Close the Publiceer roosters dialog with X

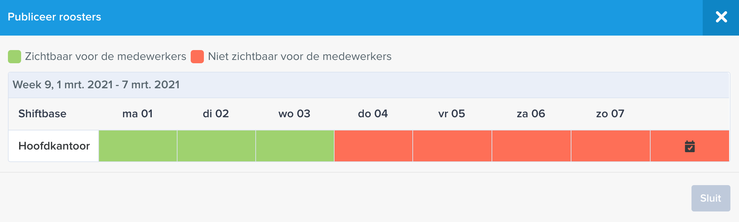(721, 17)
